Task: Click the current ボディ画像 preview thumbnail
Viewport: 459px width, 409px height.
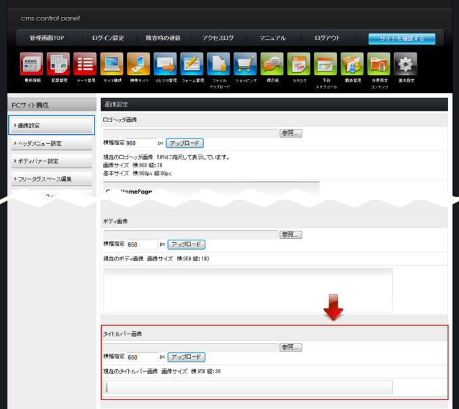Action: pos(248,289)
